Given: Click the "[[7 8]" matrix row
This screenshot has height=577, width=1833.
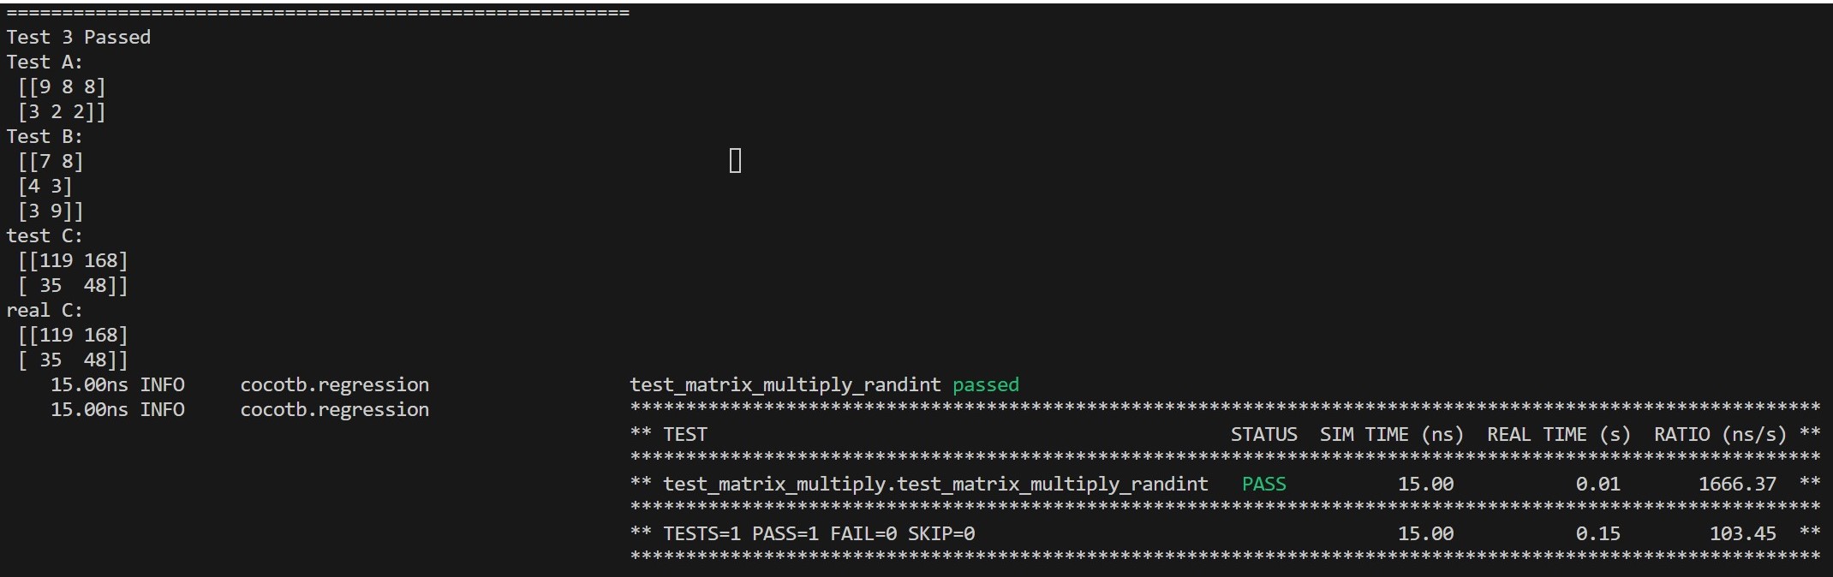Looking at the screenshot, I should tap(51, 161).
